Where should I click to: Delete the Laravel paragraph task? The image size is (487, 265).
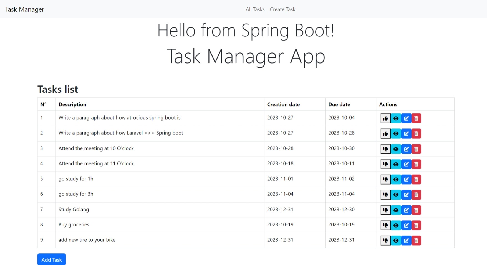click(x=416, y=134)
